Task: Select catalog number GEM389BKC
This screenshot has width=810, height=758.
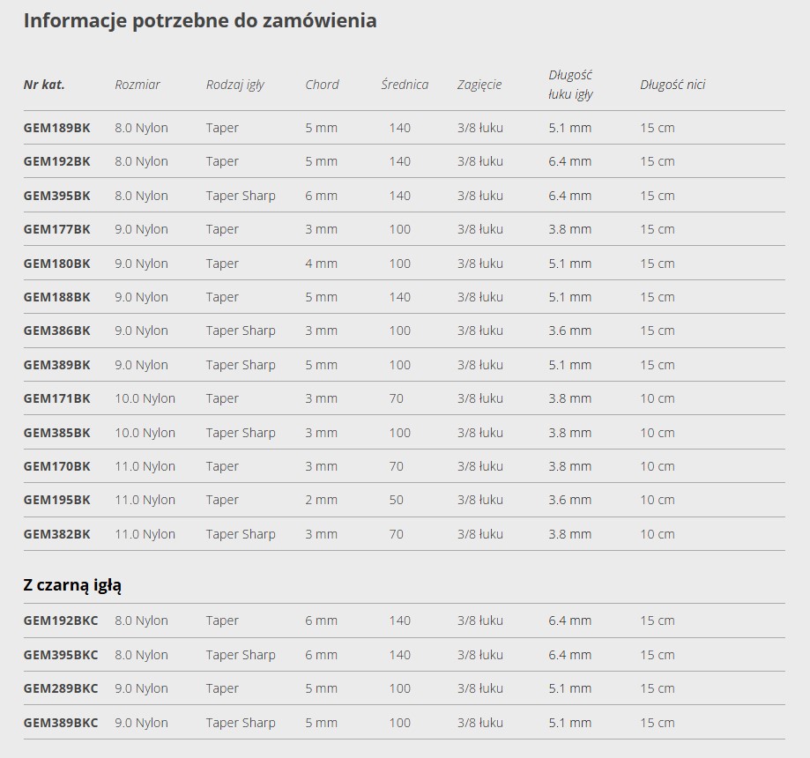Action: 61,723
